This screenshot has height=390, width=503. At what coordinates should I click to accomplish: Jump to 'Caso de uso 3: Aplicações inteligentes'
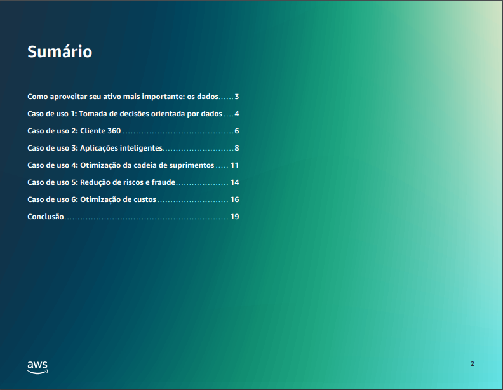[x=95, y=149]
